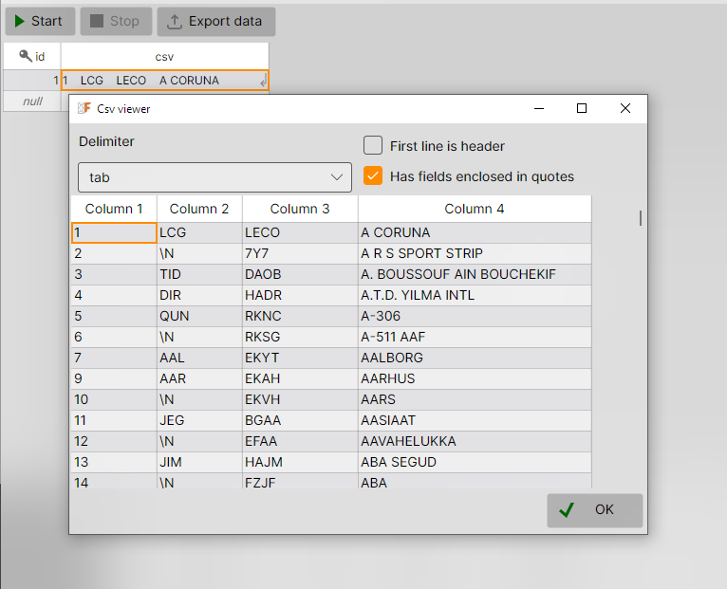Select the ABA SEGUD cell
This screenshot has height=589, width=727.
(475, 462)
